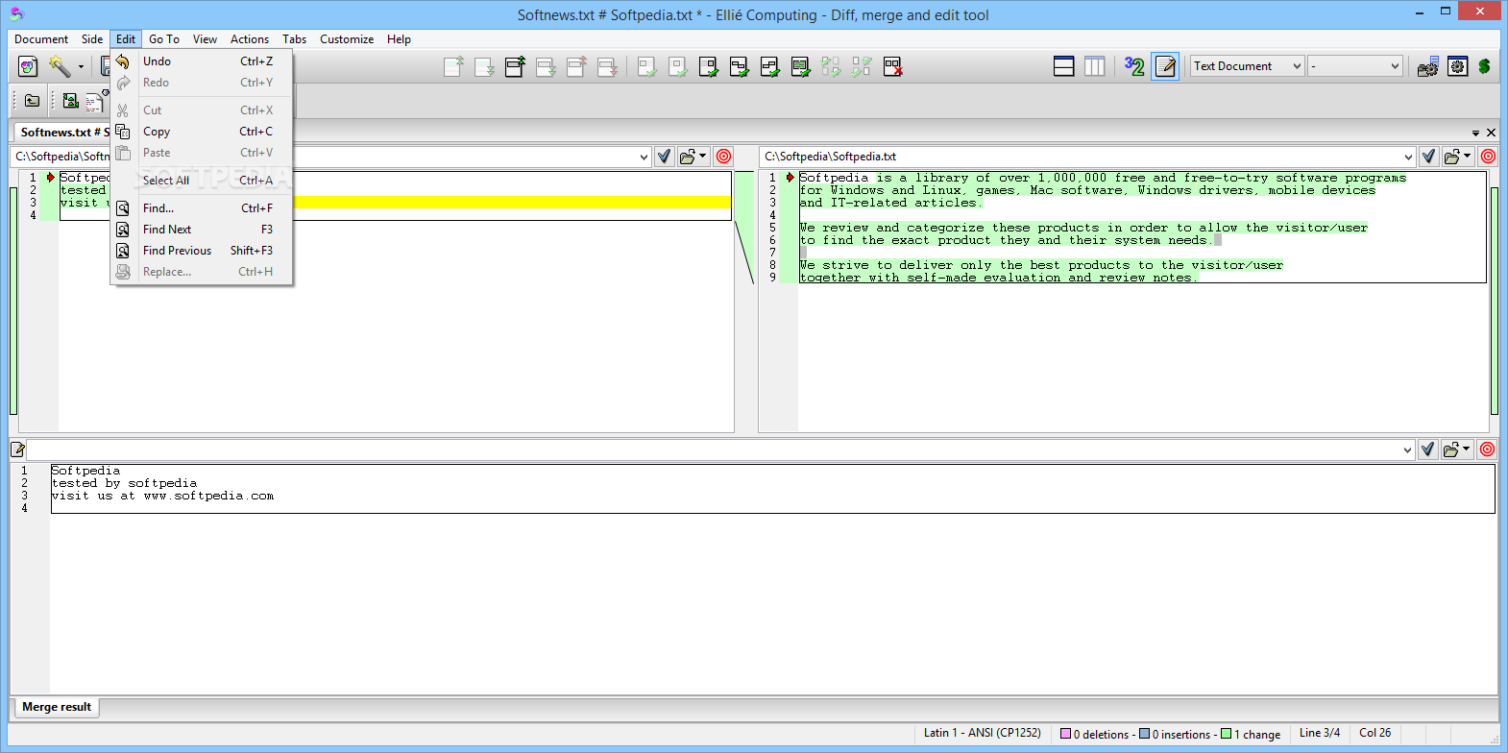Choose Undo from the Edit menu
This screenshot has width=1508, height=753.
[x=202, y=61]
